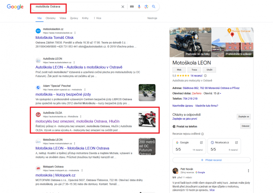Open motoskola | Motopark.cz result link
The height and width of the screenshot is (193, 273).
click(55, 175)
